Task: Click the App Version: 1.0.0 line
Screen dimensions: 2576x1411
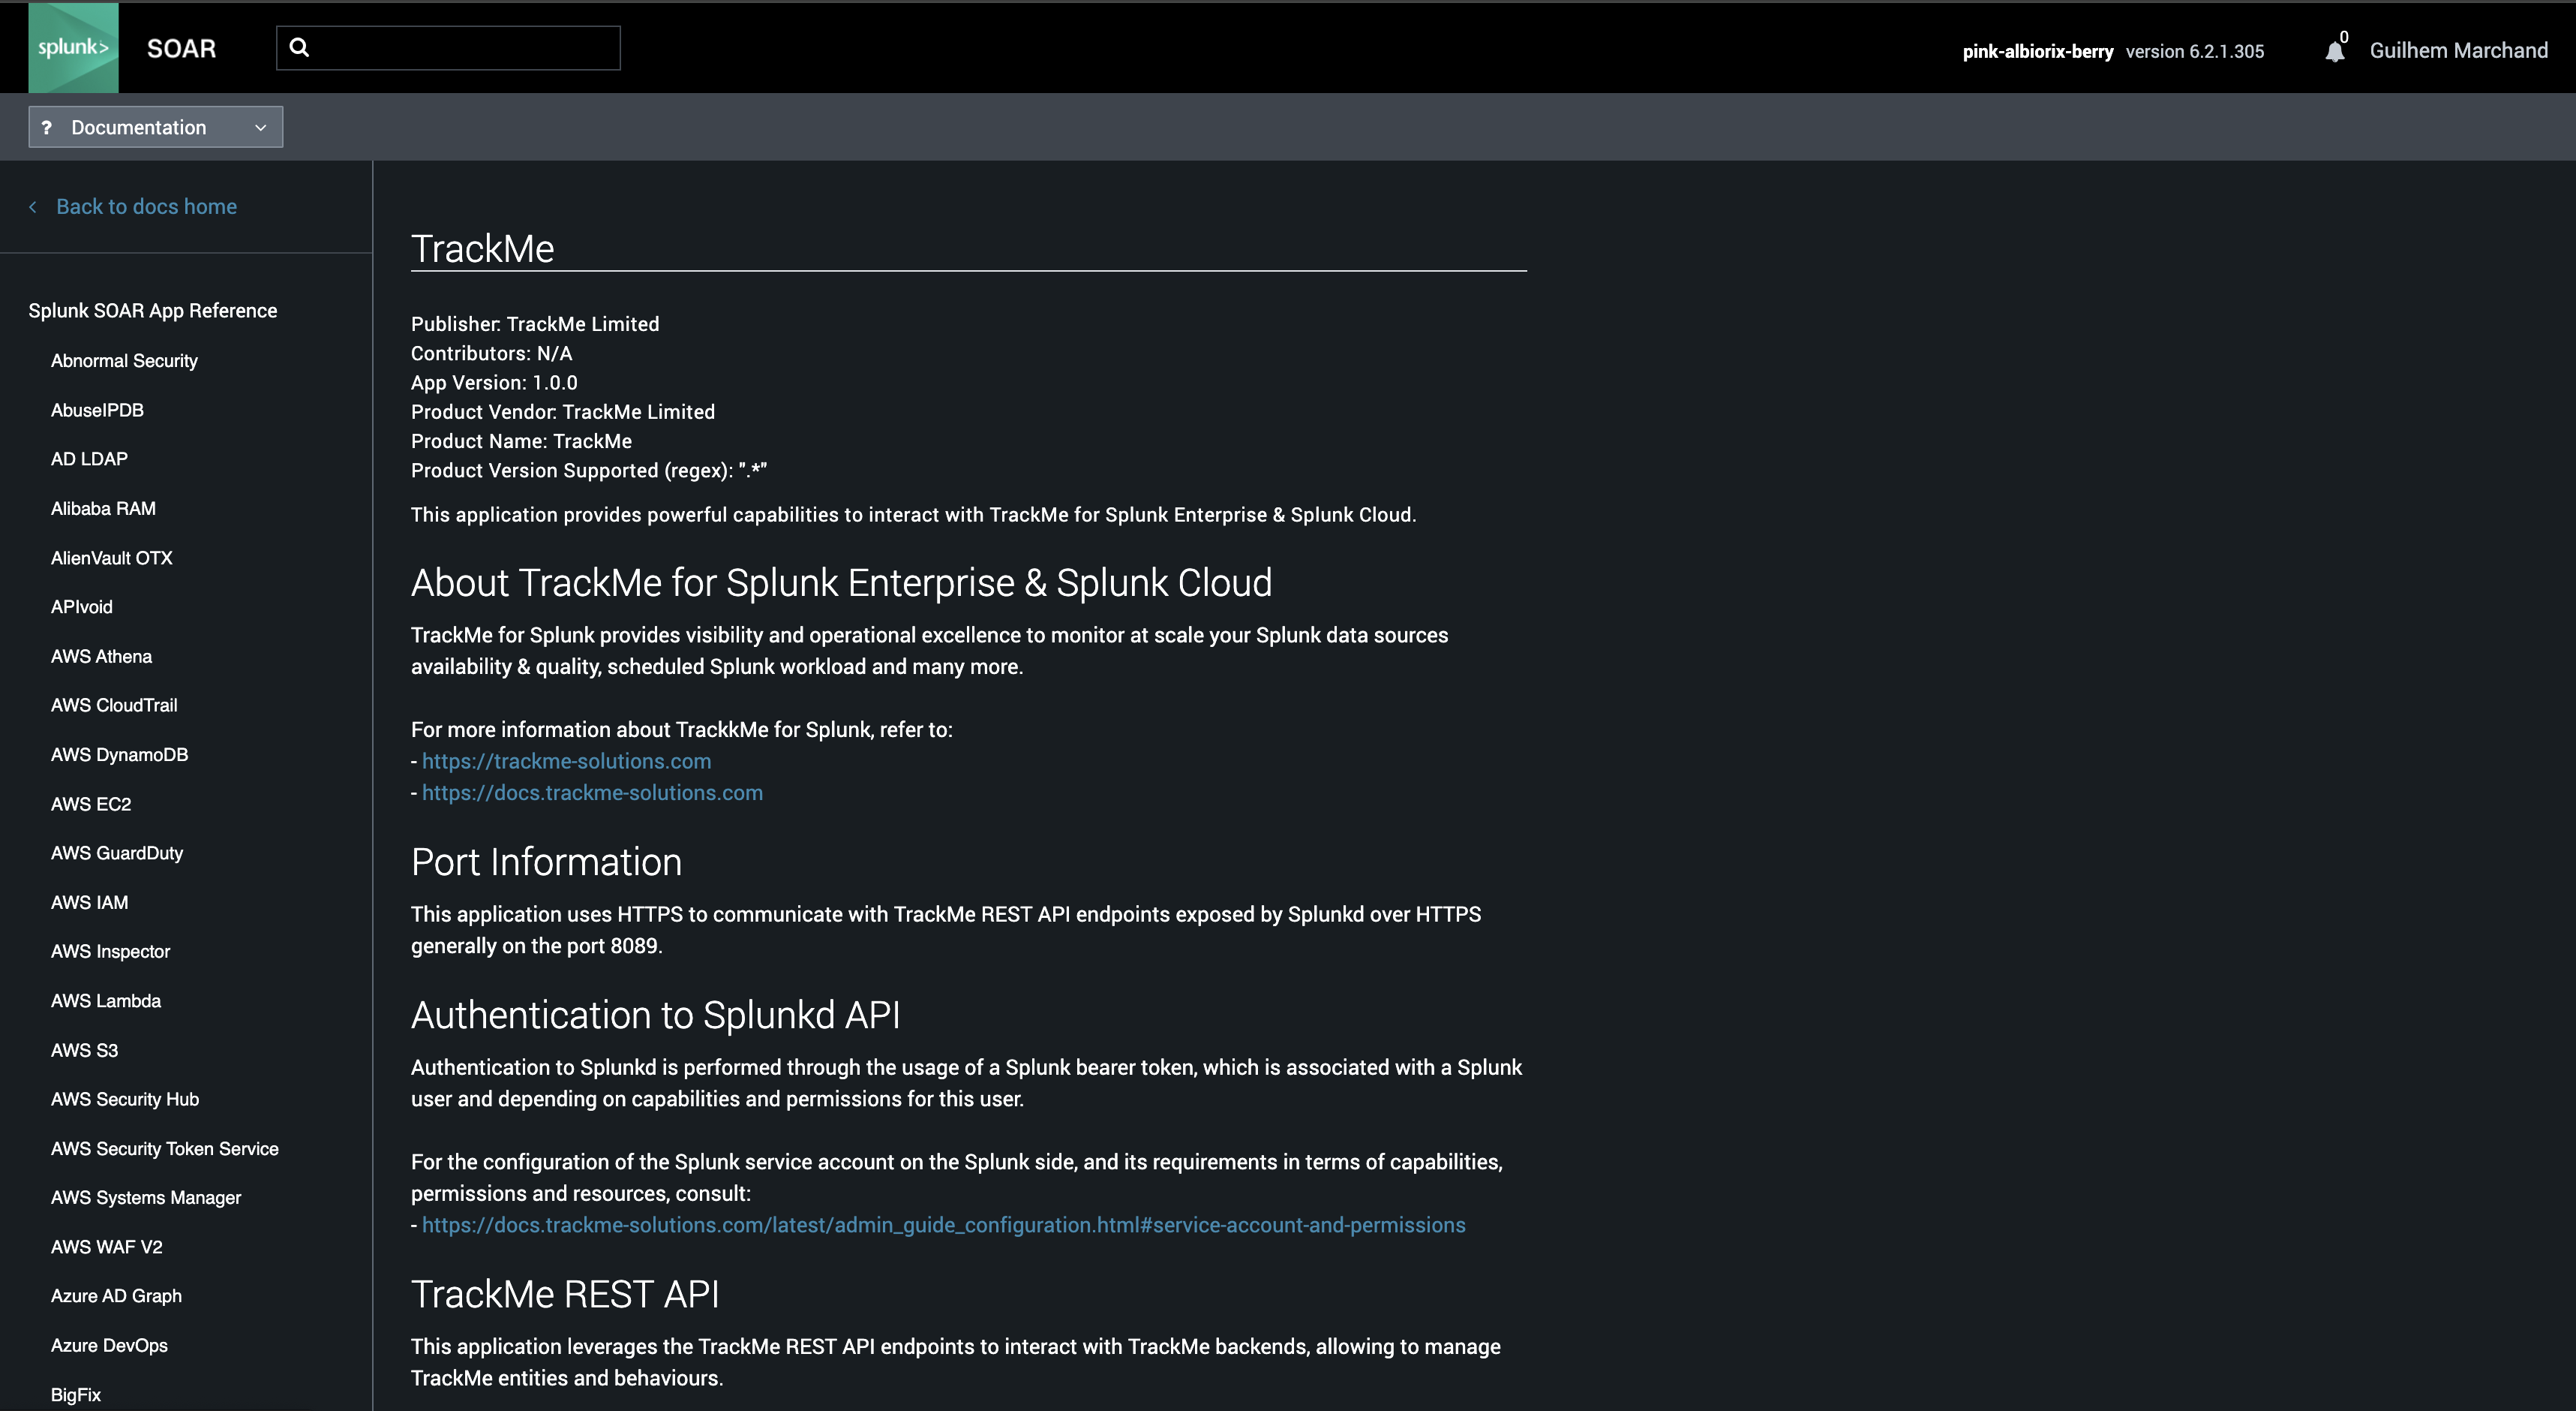Action: click(494, 382)
